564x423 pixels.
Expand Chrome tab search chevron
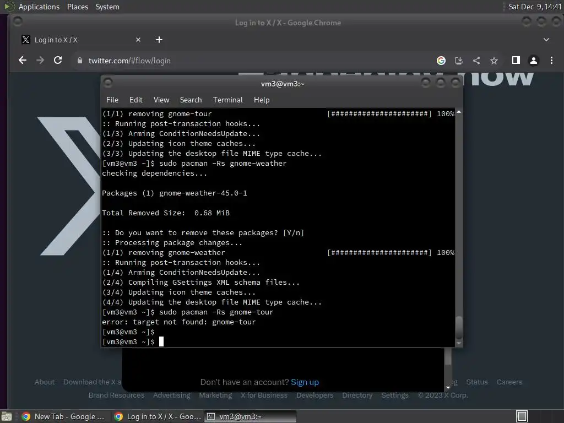click(x=546, y=40)
